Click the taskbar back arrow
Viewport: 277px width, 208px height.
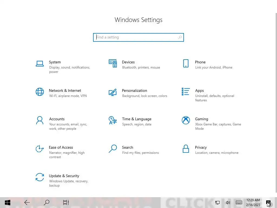tap(27, 203)
